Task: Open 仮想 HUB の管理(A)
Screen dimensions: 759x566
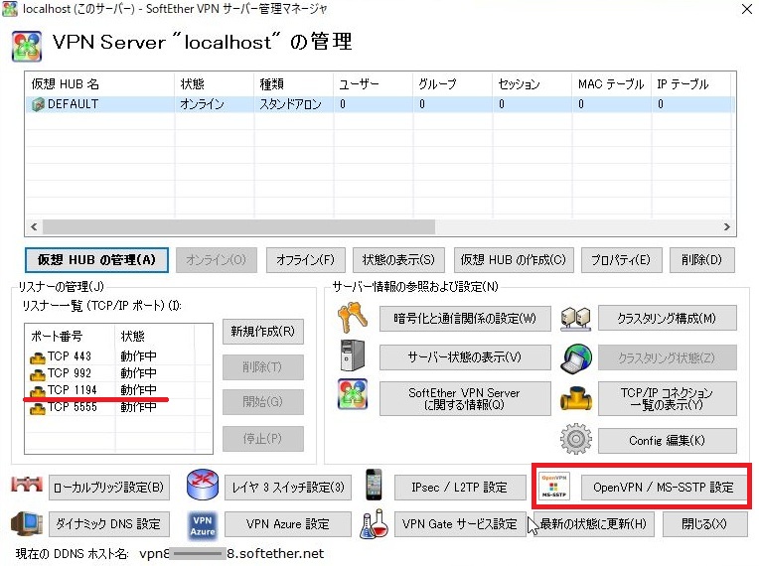Action: [x=96, y=260]
